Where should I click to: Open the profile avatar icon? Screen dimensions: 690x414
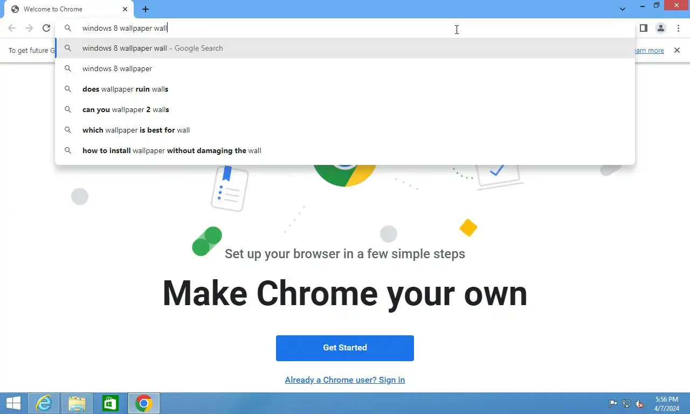pos(661,28)
